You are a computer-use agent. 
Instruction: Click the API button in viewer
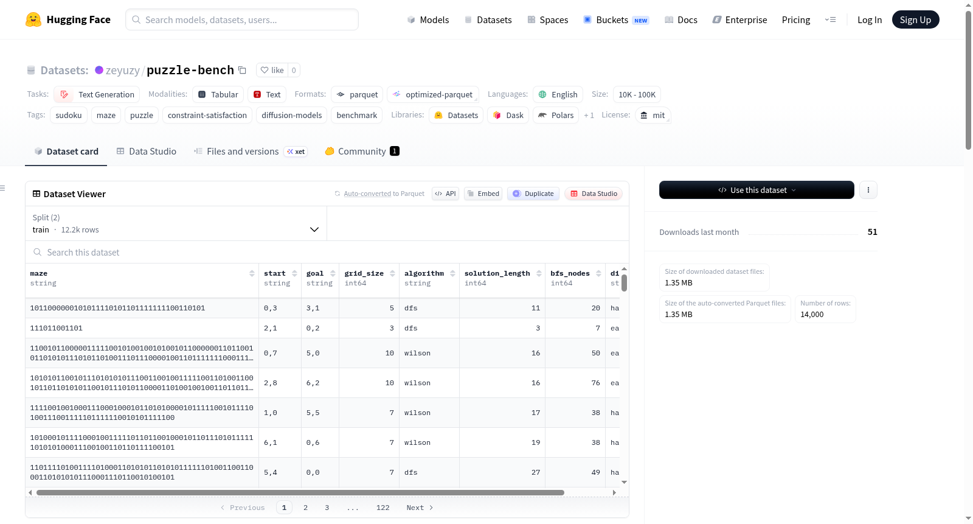point(445,194)
